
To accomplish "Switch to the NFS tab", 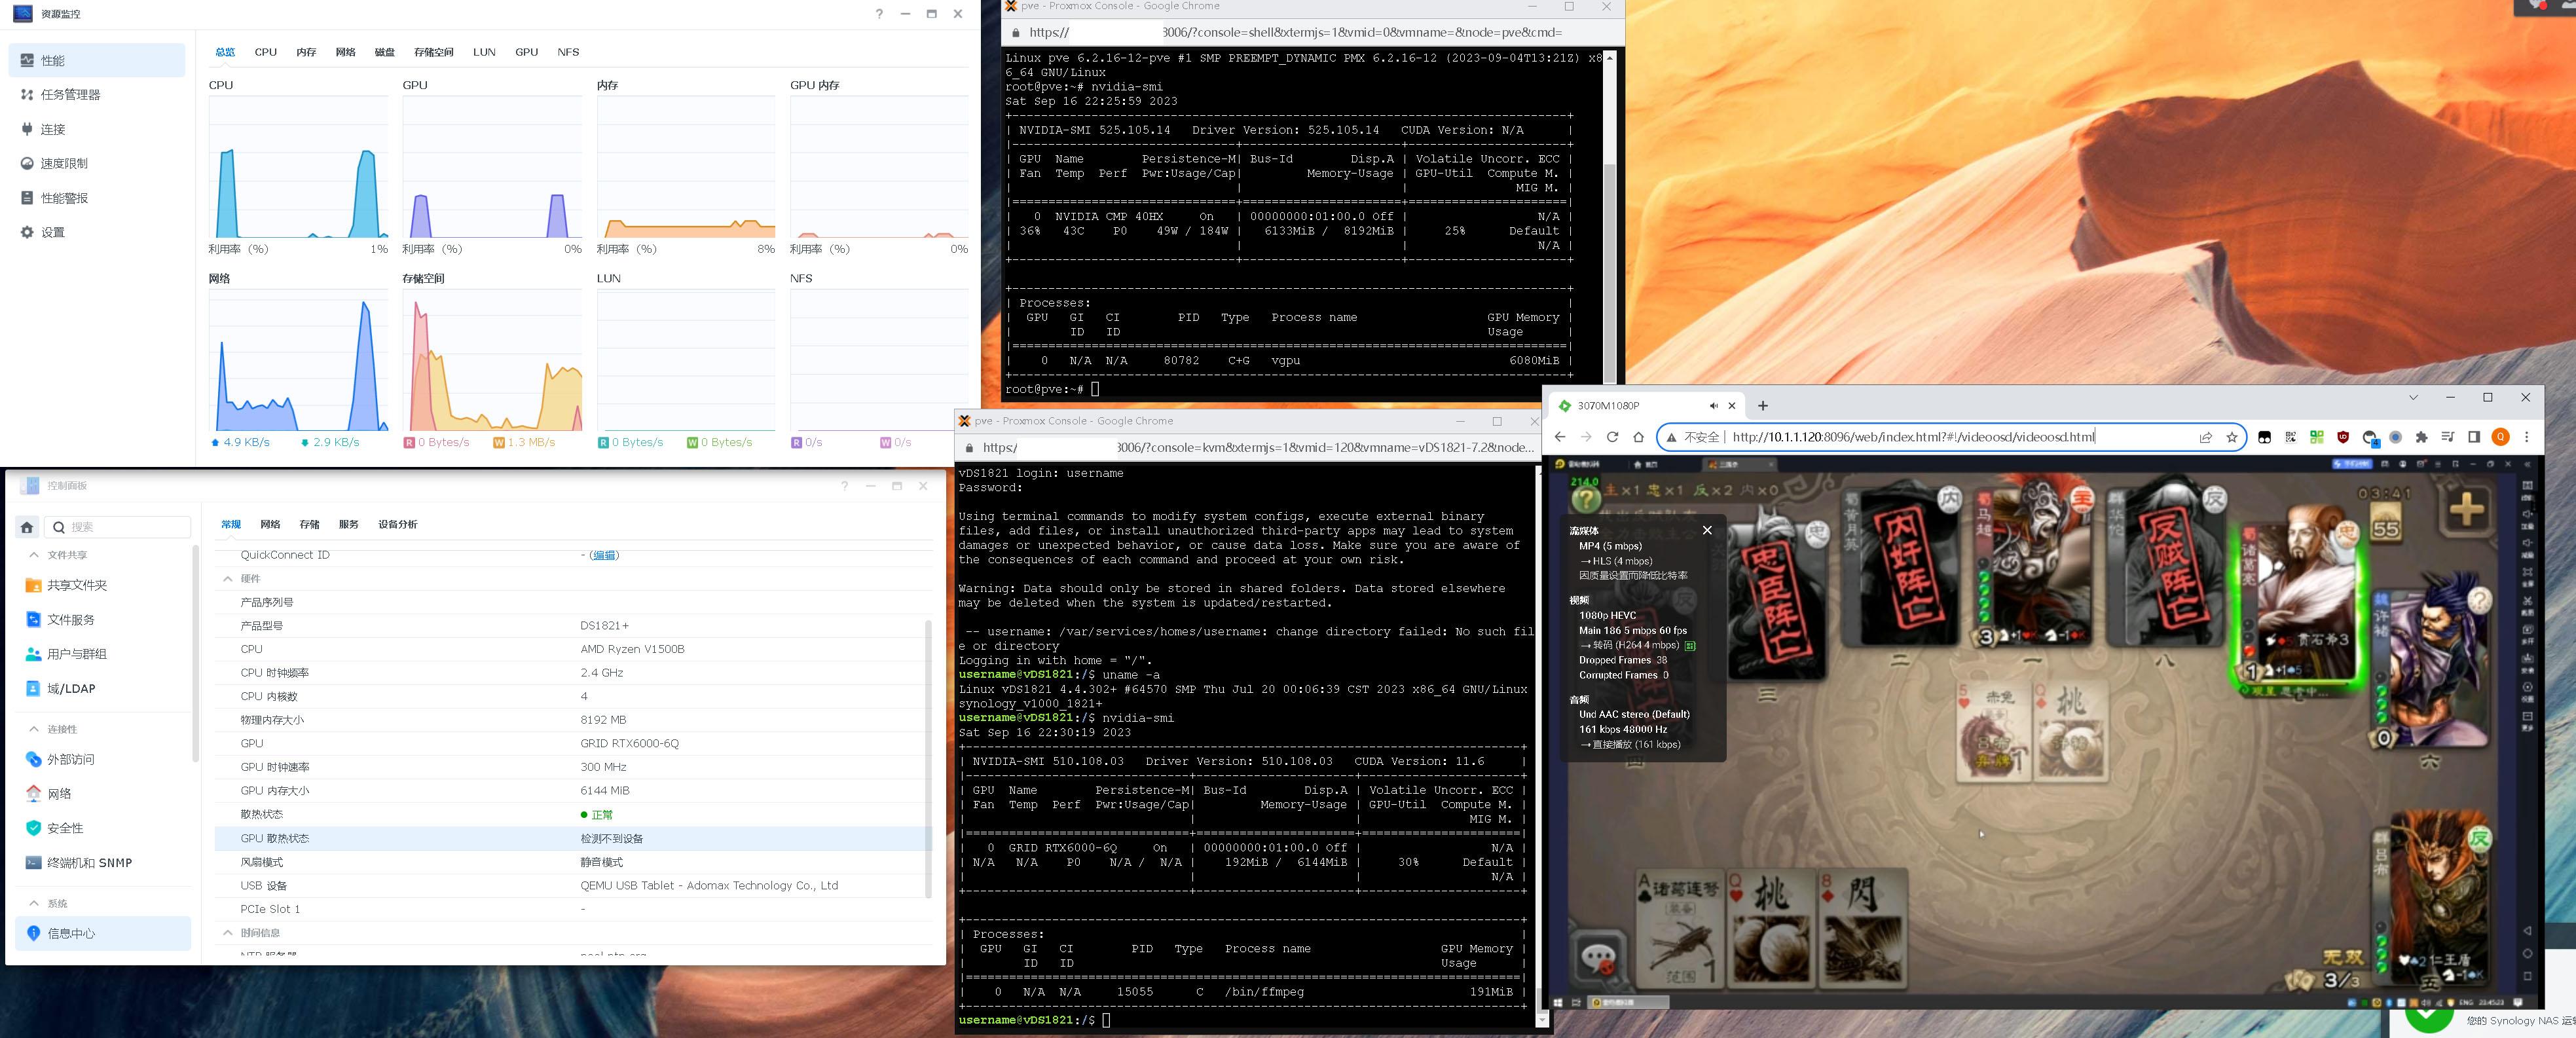I will (568, 52).
